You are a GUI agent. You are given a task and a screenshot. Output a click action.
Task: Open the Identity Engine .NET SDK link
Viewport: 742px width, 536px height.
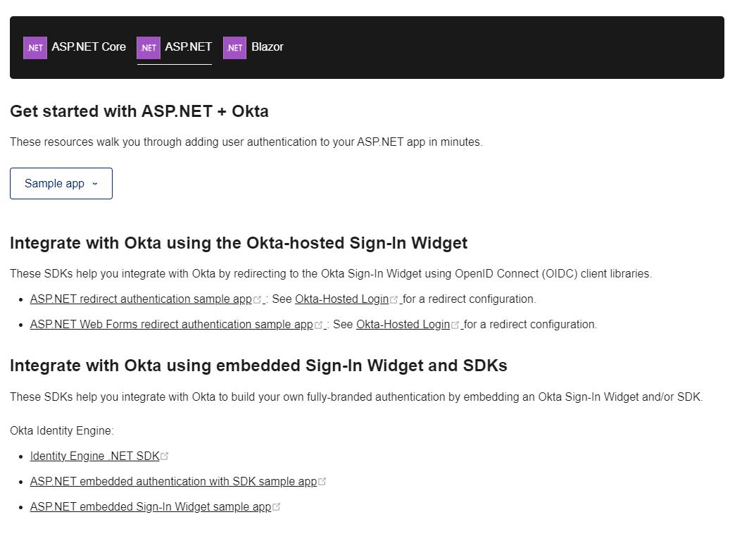point(94,456)
